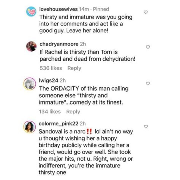Heart the colorme_pink22 comment
The height and width of the screenshot is (180, 180).
(x=146, y=127)
